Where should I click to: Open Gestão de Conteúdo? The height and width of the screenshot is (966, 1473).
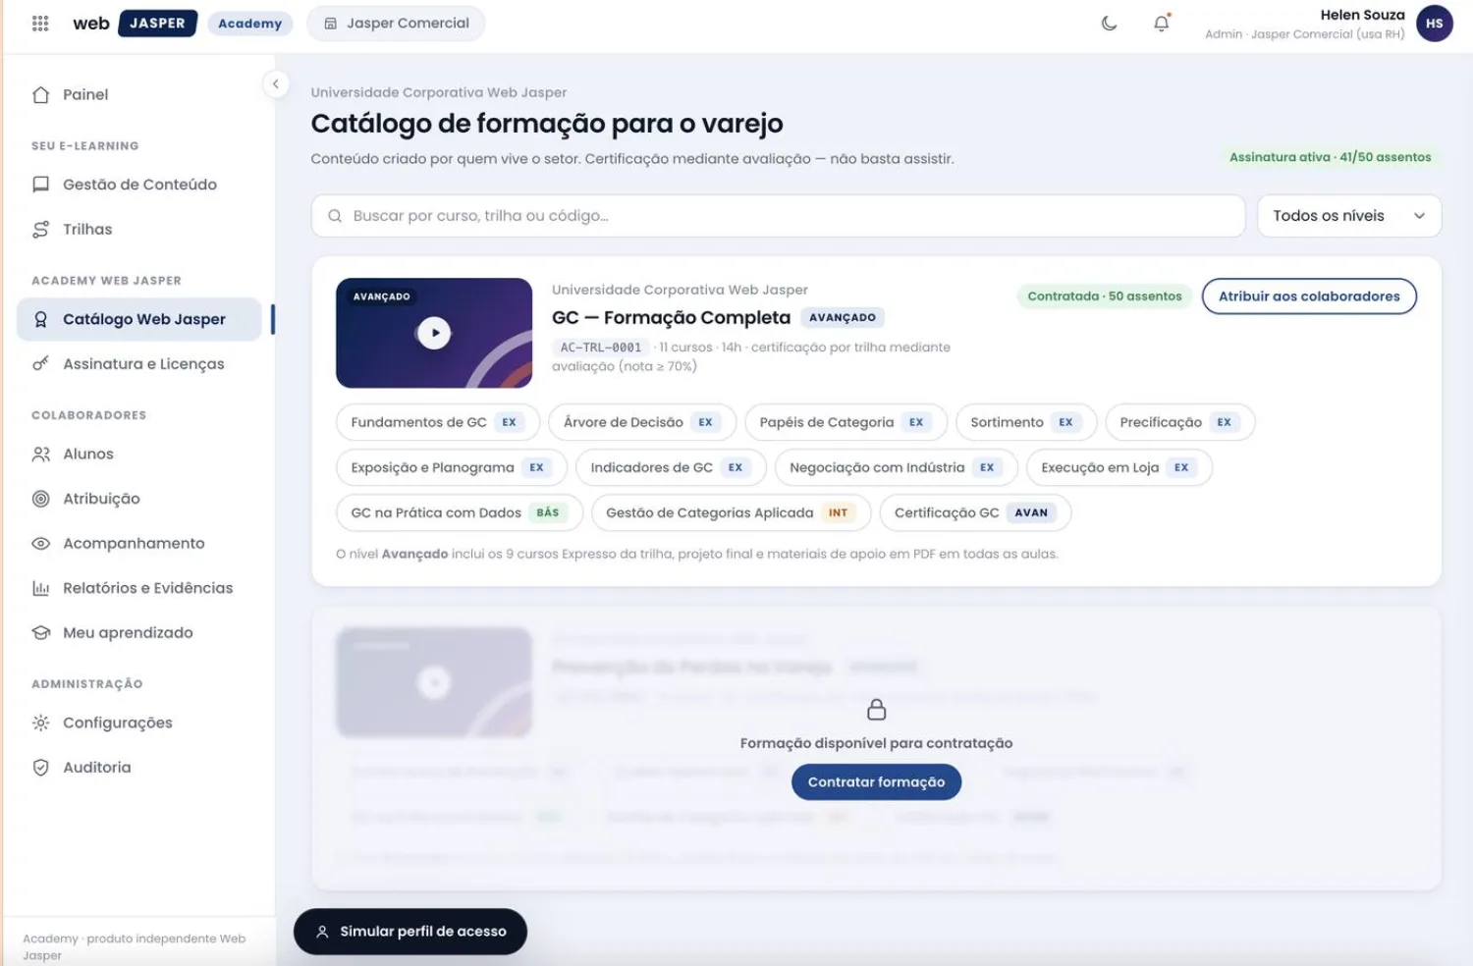point(139,185)
